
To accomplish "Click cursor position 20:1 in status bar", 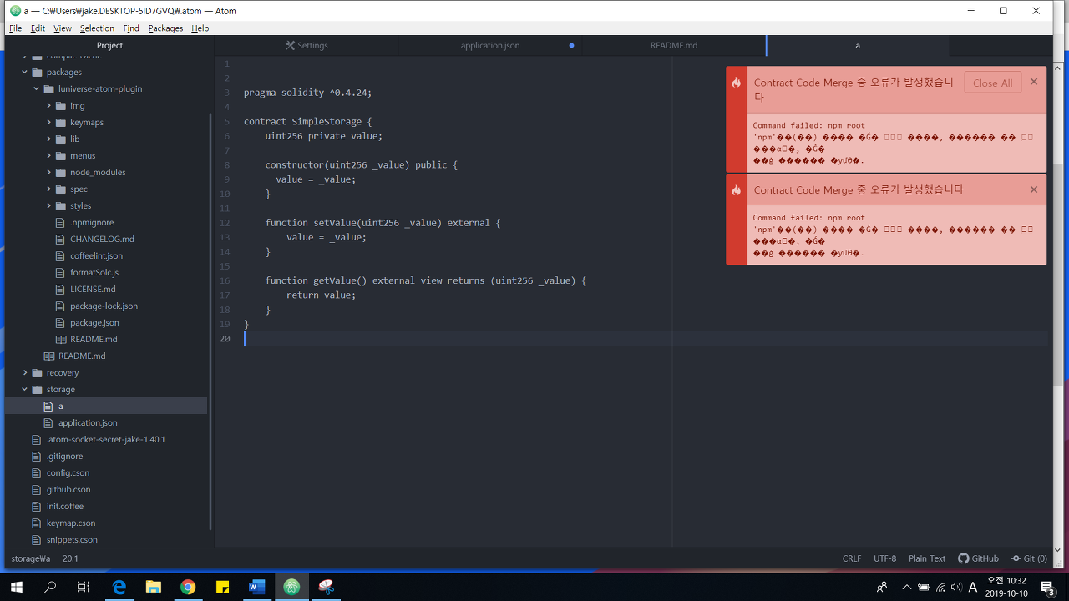I will click(71, 558).
